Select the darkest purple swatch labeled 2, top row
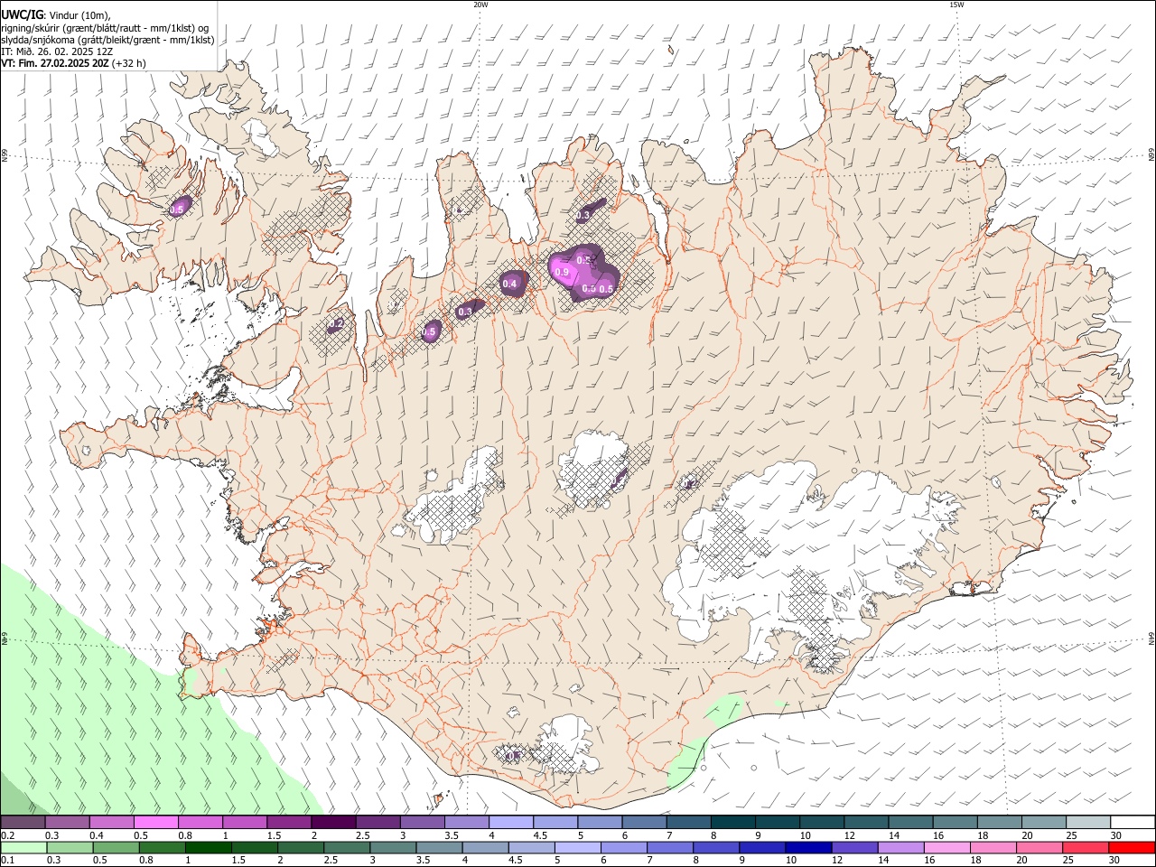 pyautogui.click(x=333, y=823)
